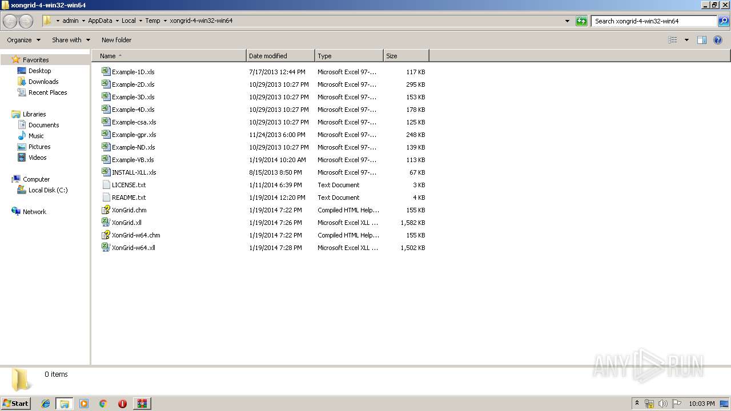Navigate to Temp in address bar
The width and height of the screenshot is (731, 411).
pos(152,21)
